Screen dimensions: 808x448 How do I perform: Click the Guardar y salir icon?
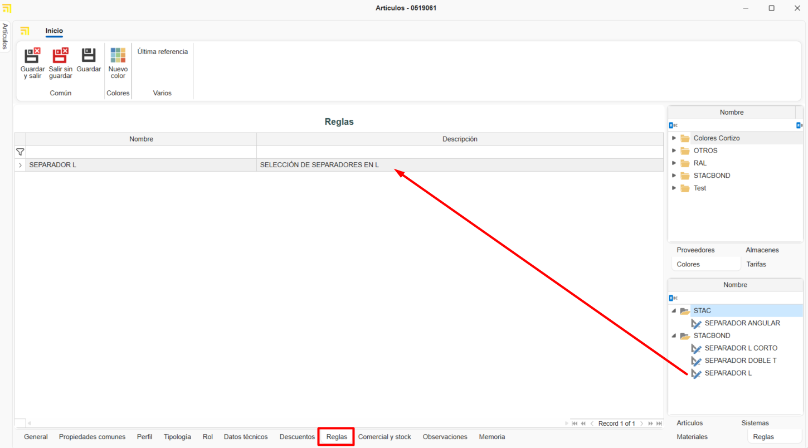pyautogui.click(x=32, y=56)
